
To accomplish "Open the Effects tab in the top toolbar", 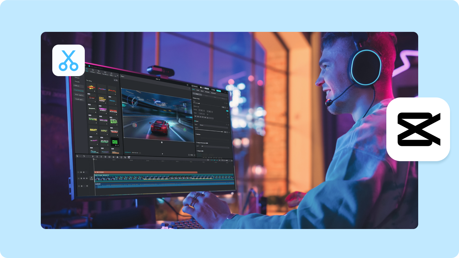I will [99, 73].
